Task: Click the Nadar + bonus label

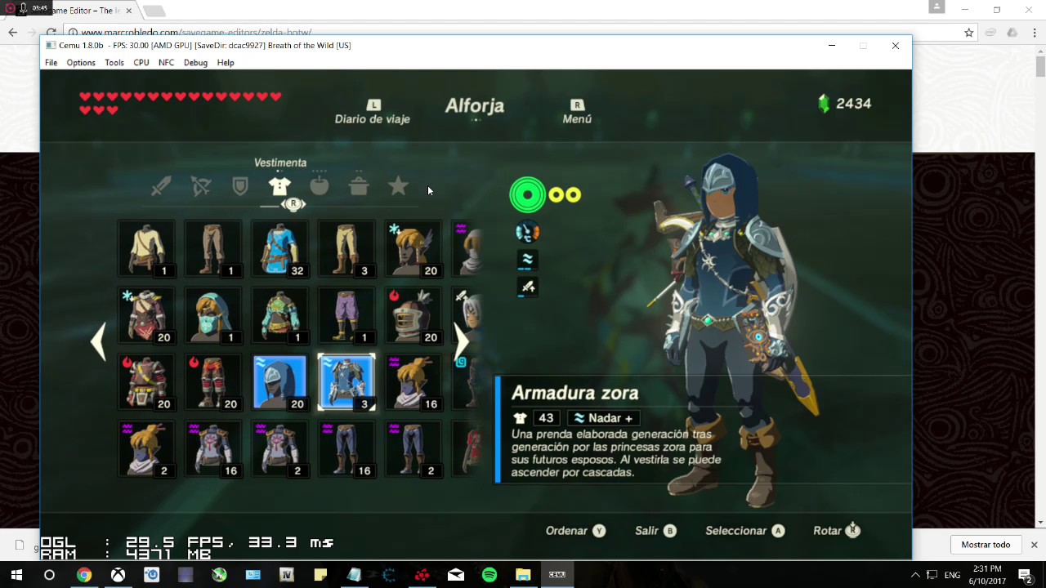Action: [603, 418]
